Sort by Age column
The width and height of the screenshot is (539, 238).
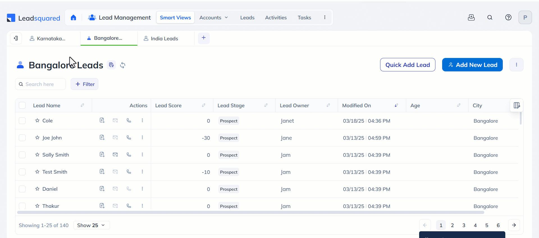pos(459,105)
